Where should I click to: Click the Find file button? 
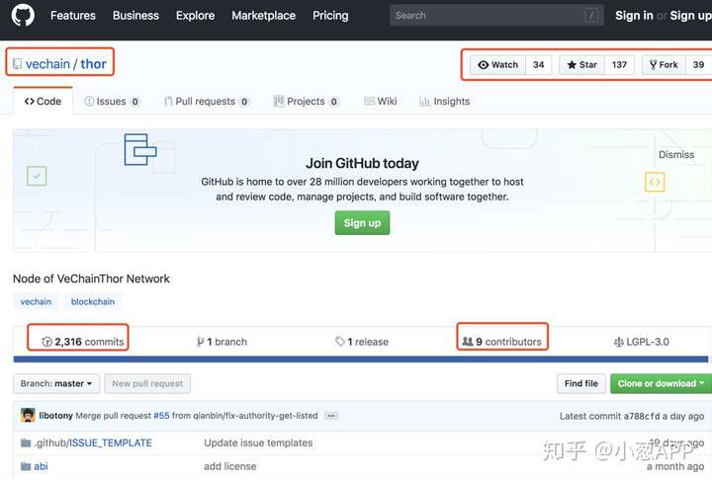(581, 383)
